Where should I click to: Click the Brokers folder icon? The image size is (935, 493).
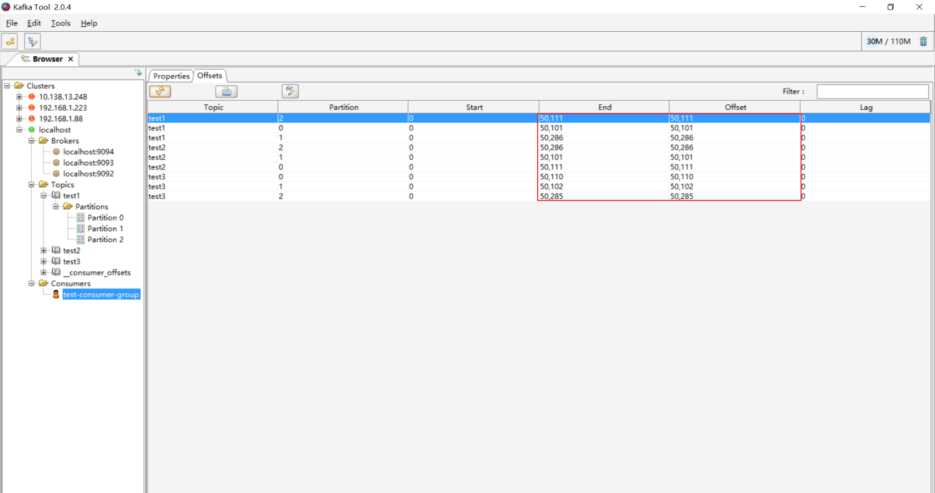(x=43, y=140)
